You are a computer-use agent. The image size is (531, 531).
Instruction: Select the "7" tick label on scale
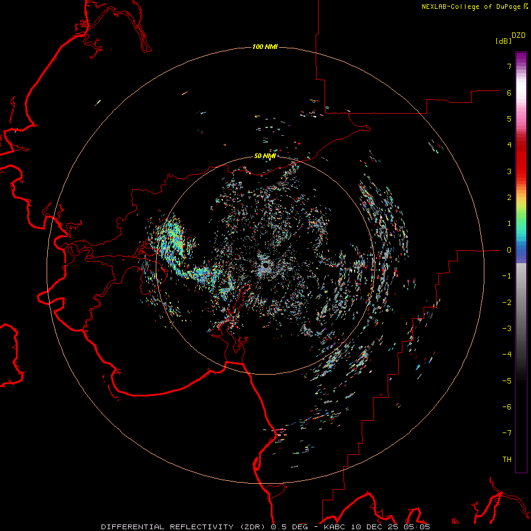pos(509,66)
